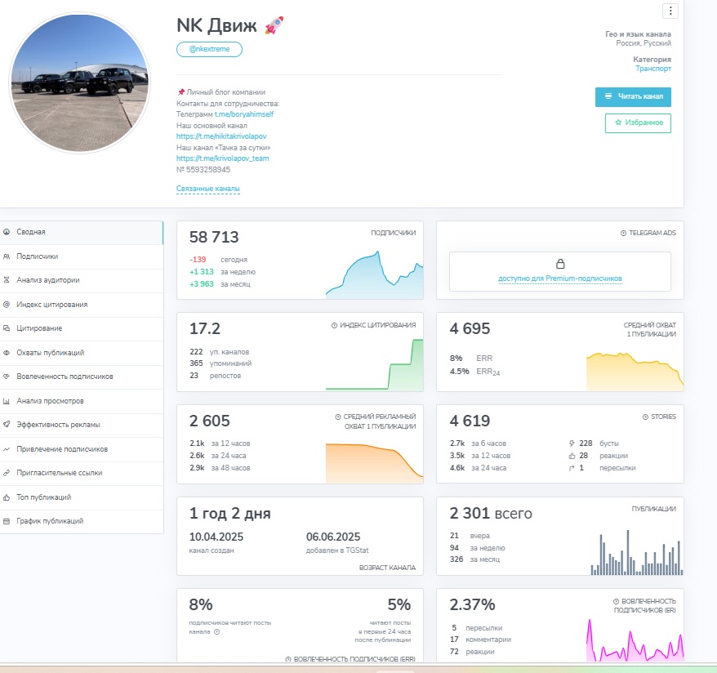Click the Сводная sidebar icon
The height and width of the screenshot is (673, 717).
click(7, 232)
